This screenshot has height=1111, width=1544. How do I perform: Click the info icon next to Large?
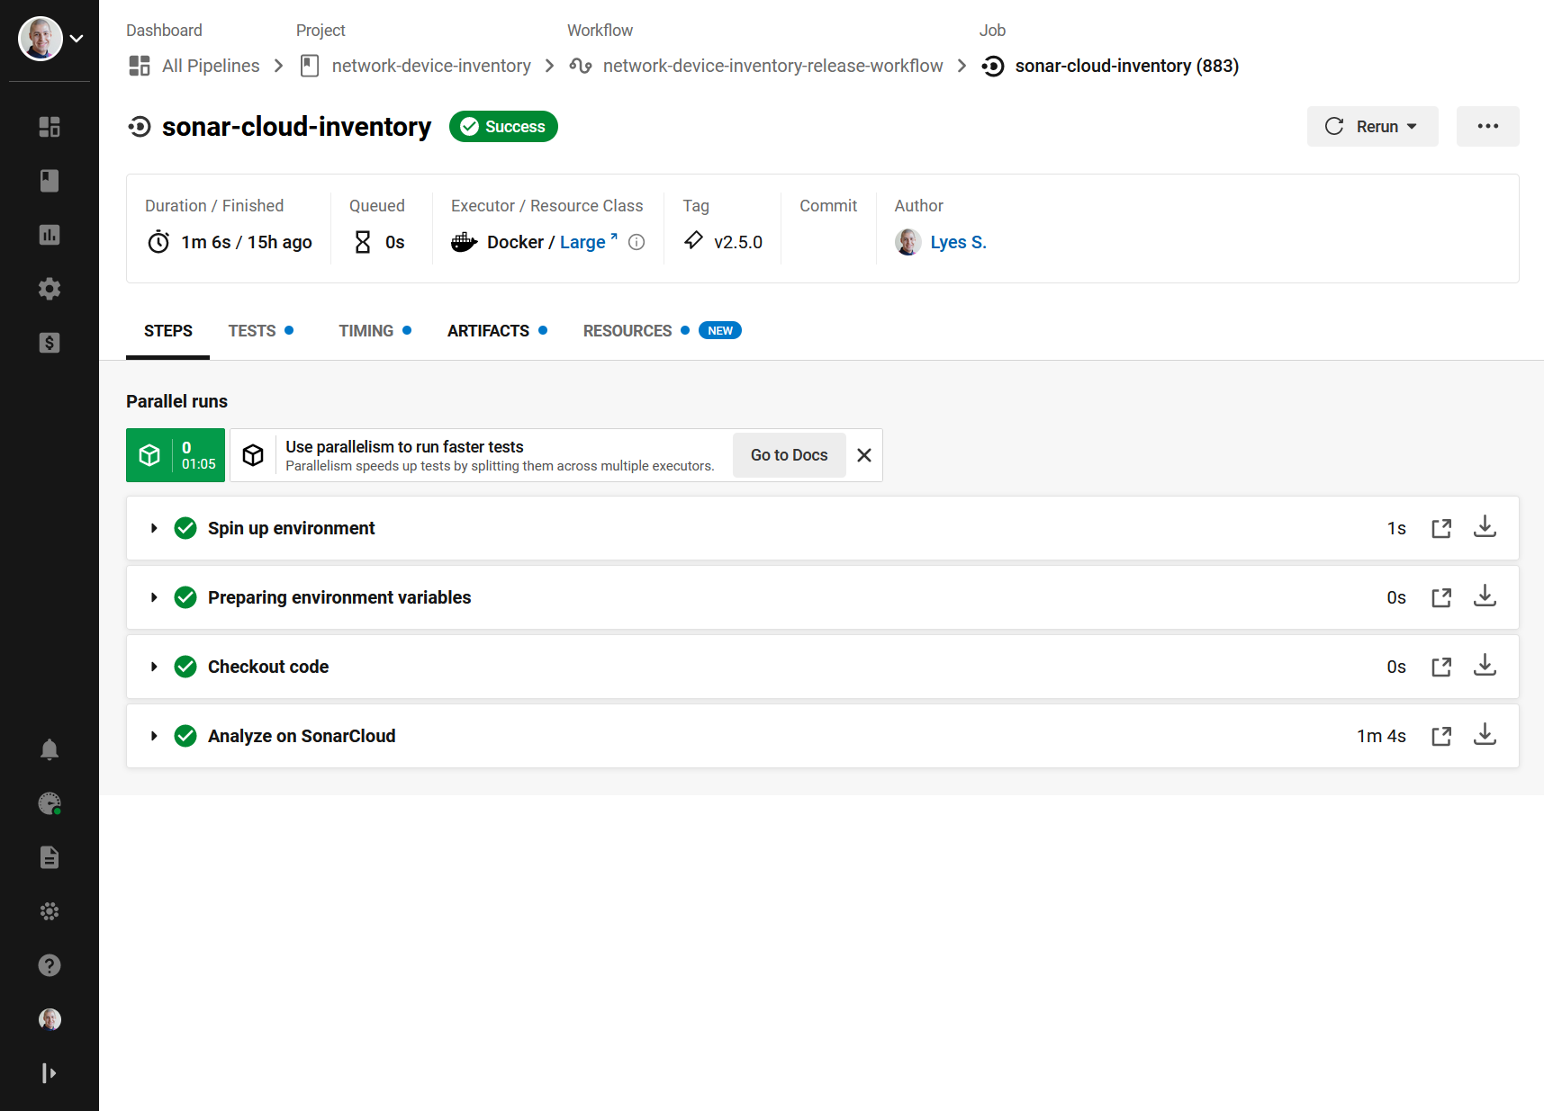637,242
